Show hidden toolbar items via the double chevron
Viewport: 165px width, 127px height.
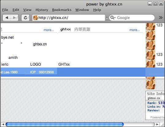tap(160, 17)
